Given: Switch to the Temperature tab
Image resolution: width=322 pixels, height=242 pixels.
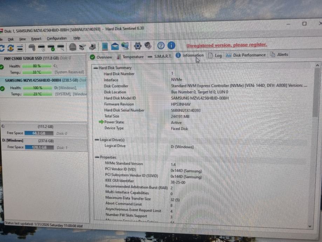Looking at the screenshot, I should (130, 57).
